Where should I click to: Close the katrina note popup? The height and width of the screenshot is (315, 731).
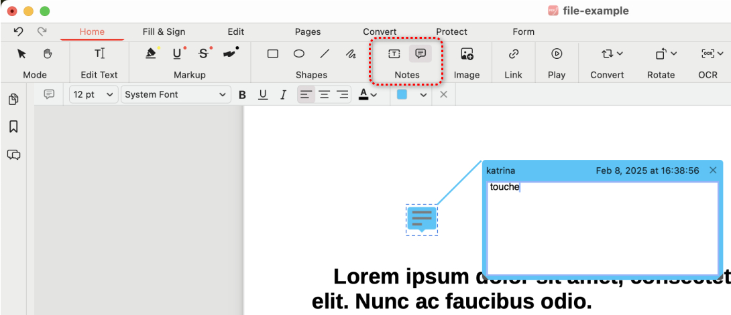pos(713,171)
